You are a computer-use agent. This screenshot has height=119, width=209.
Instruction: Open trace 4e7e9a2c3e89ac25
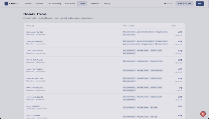pyautogui.click(x=34, y=97)
